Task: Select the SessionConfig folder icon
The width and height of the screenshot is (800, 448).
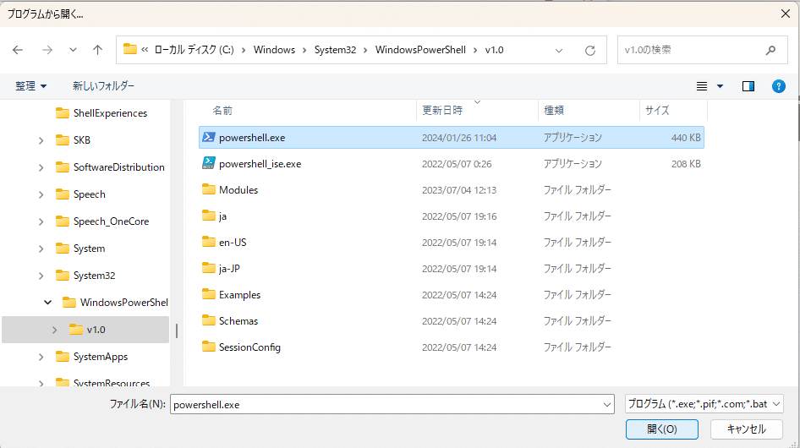Action: pos(208,347)
